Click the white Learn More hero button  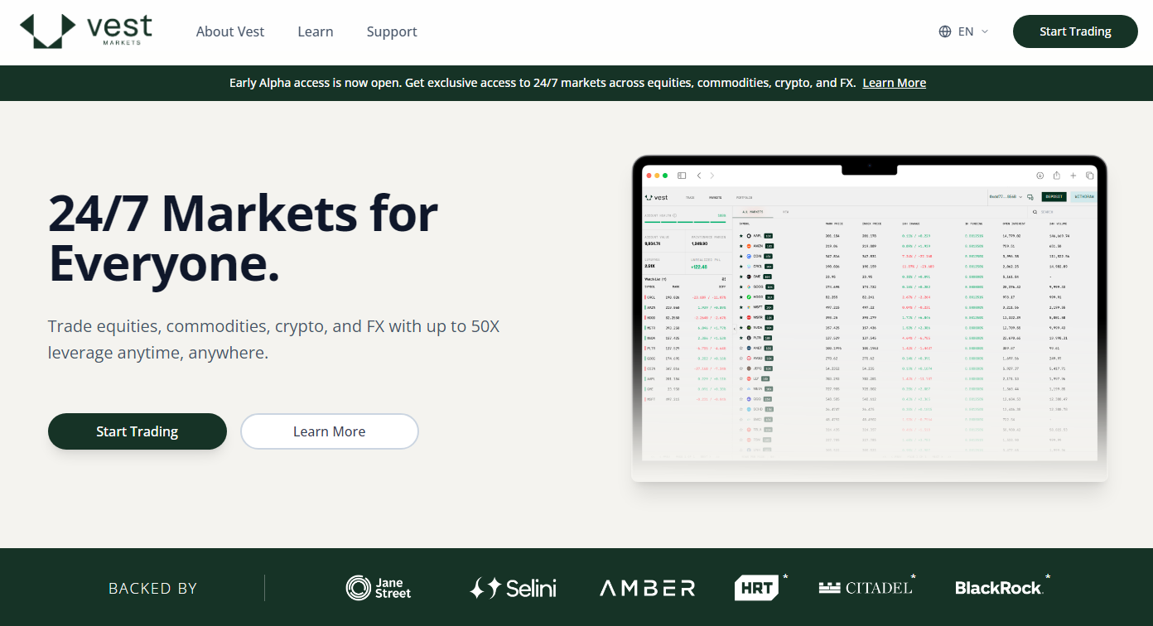329,431
